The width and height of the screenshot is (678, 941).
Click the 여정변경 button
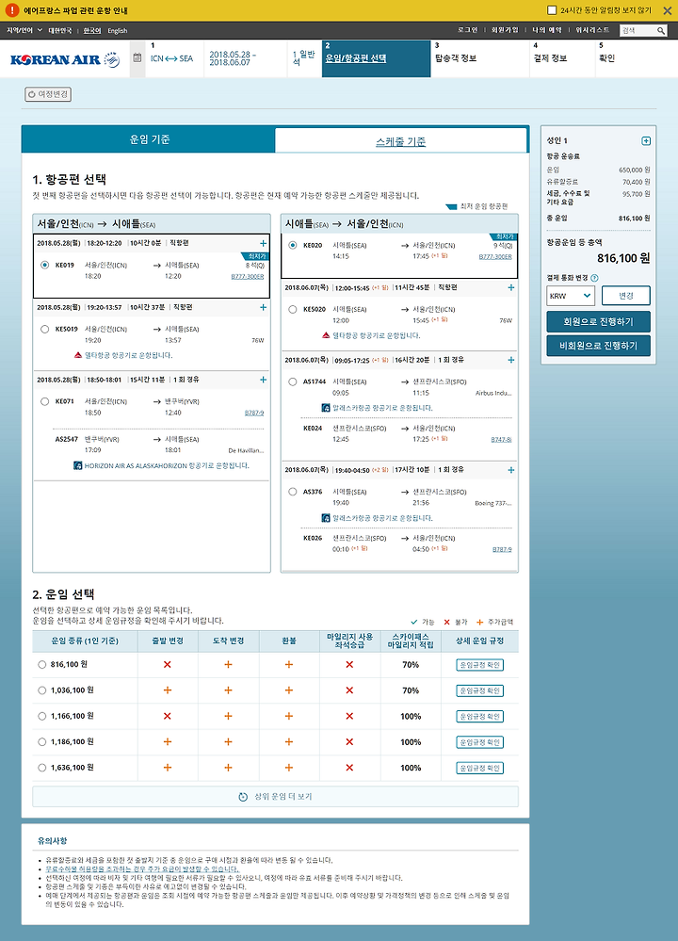[x=48, y=94]
